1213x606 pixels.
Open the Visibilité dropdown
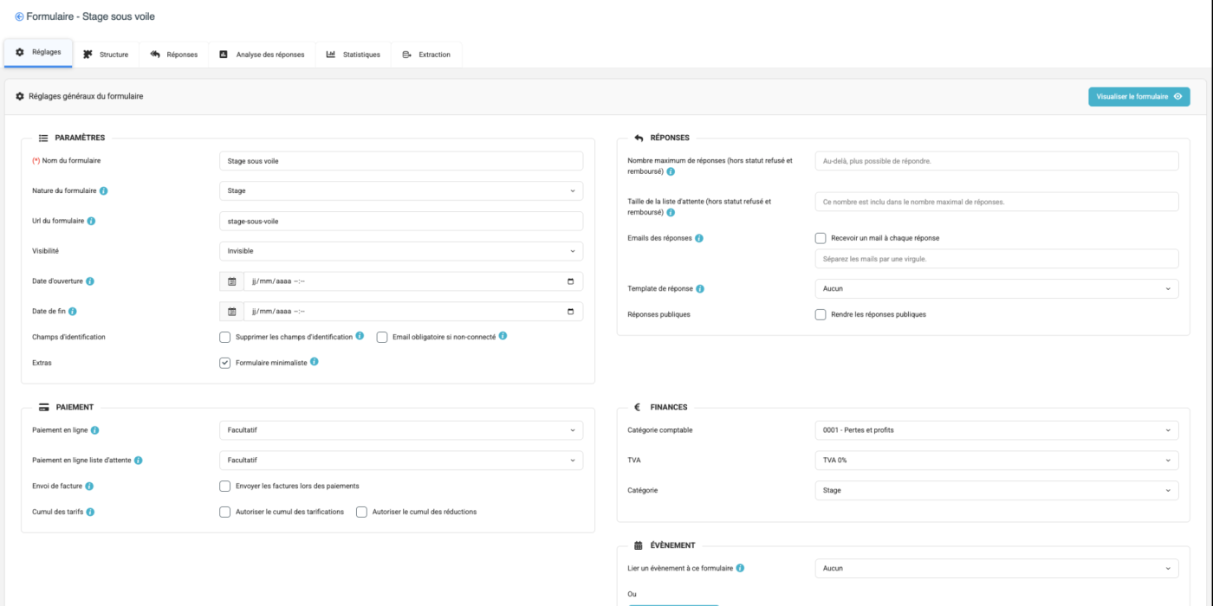(400, 251)
